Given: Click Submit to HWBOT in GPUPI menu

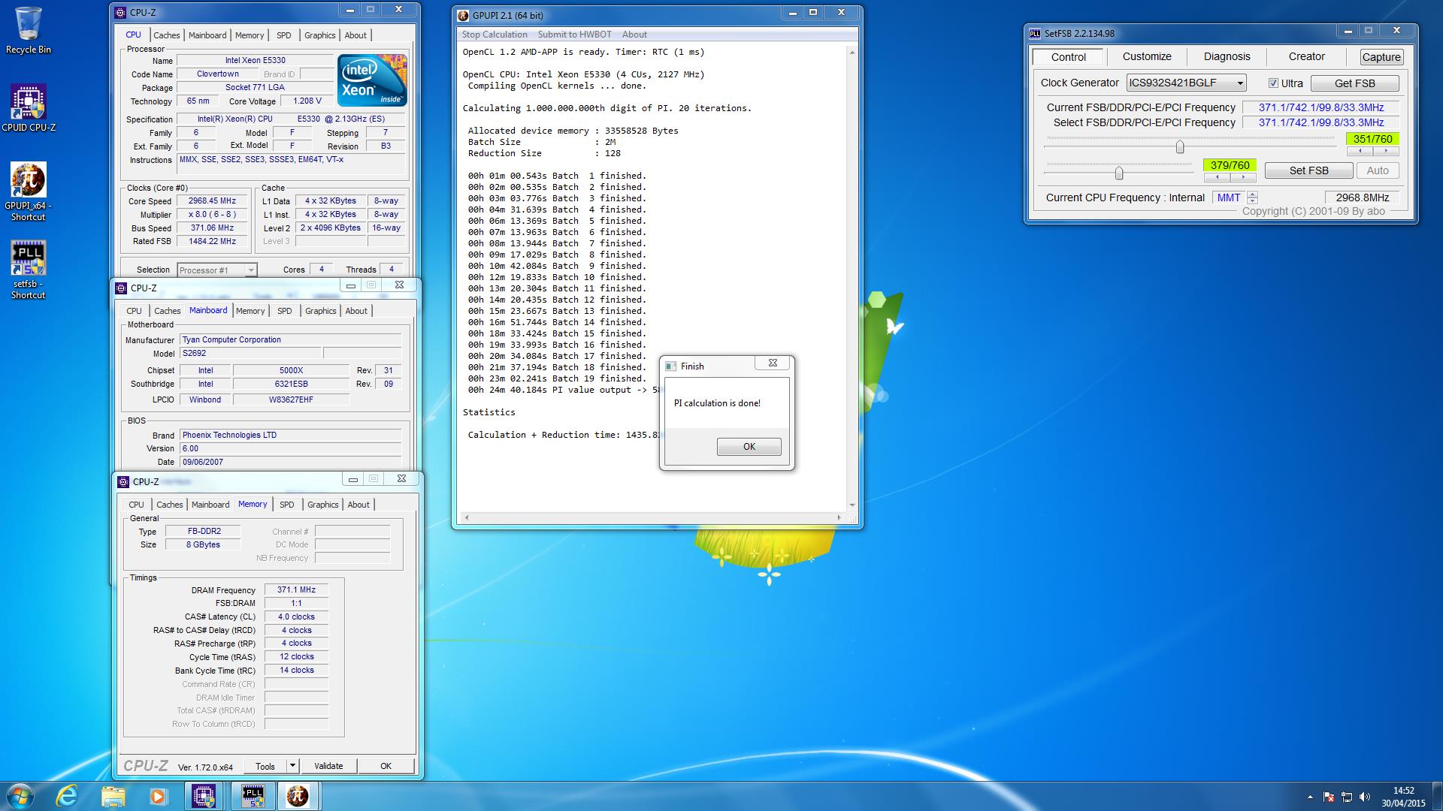Looking at the screenshot, I should 575,35.
